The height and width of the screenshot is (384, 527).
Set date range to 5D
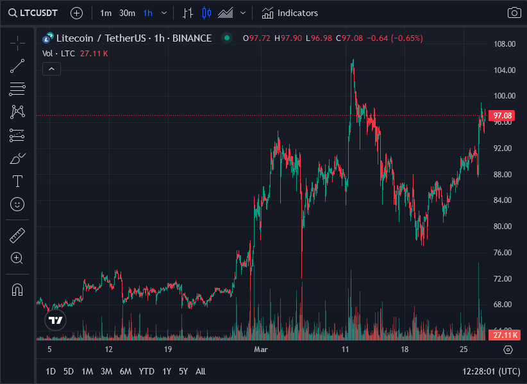tap(69, 372)
